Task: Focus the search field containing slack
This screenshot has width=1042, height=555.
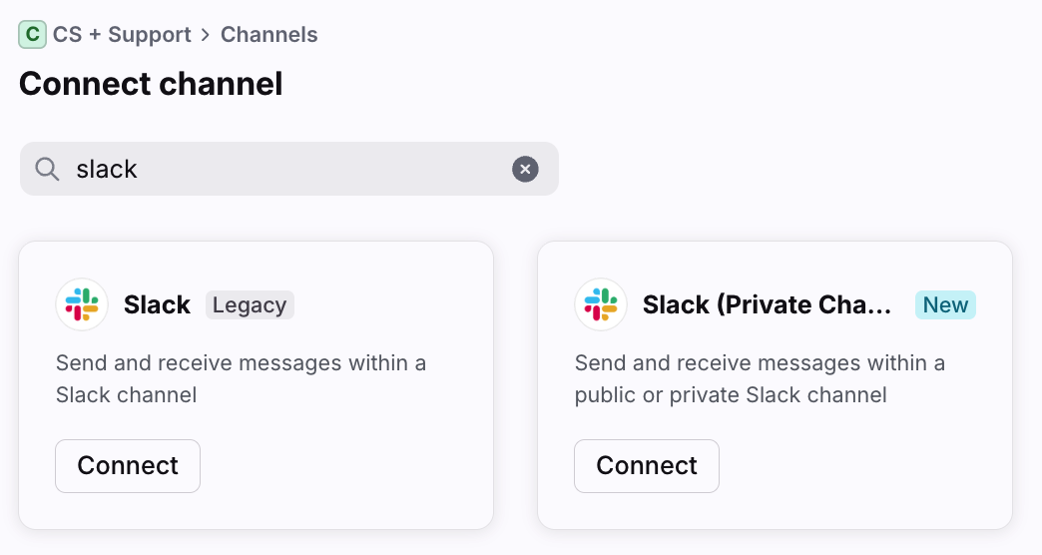Action: coord(279,169)
